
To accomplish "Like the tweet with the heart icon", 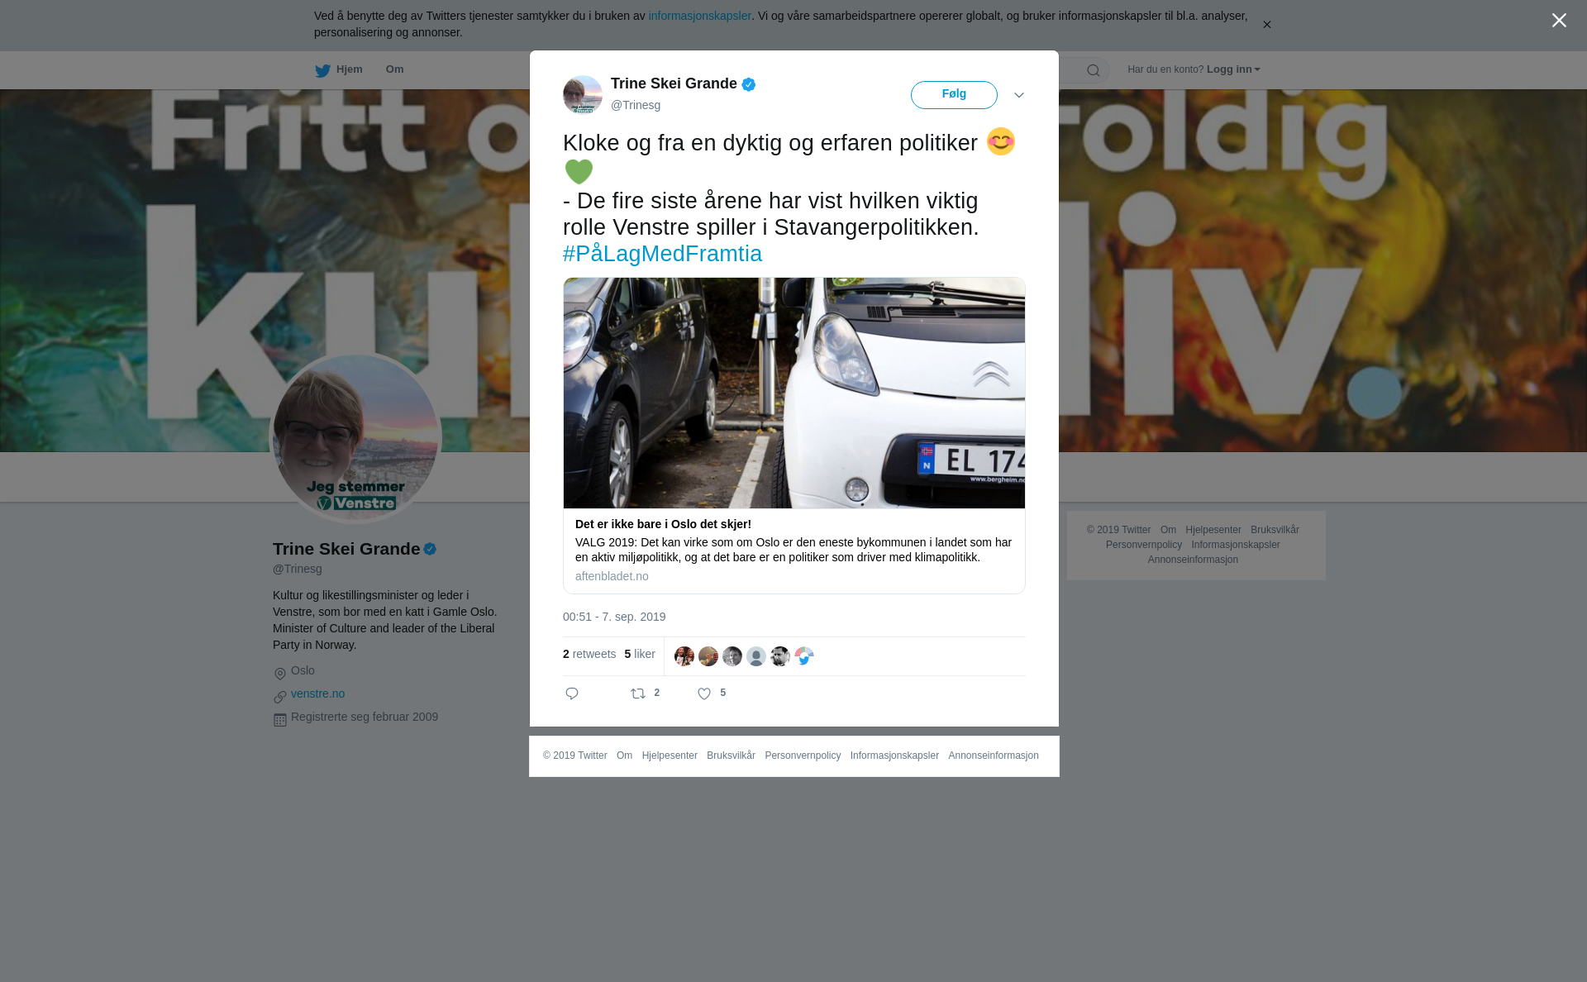I will coord(704,694).
